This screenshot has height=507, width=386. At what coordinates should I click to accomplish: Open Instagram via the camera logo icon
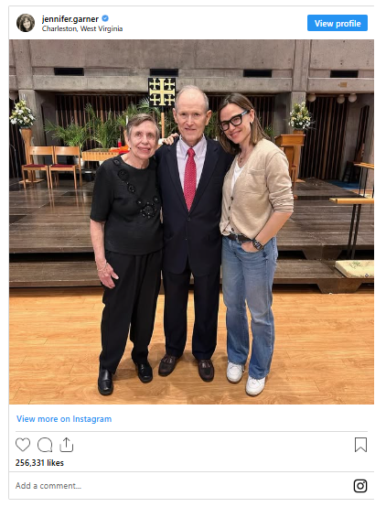(x=360, y=486)
